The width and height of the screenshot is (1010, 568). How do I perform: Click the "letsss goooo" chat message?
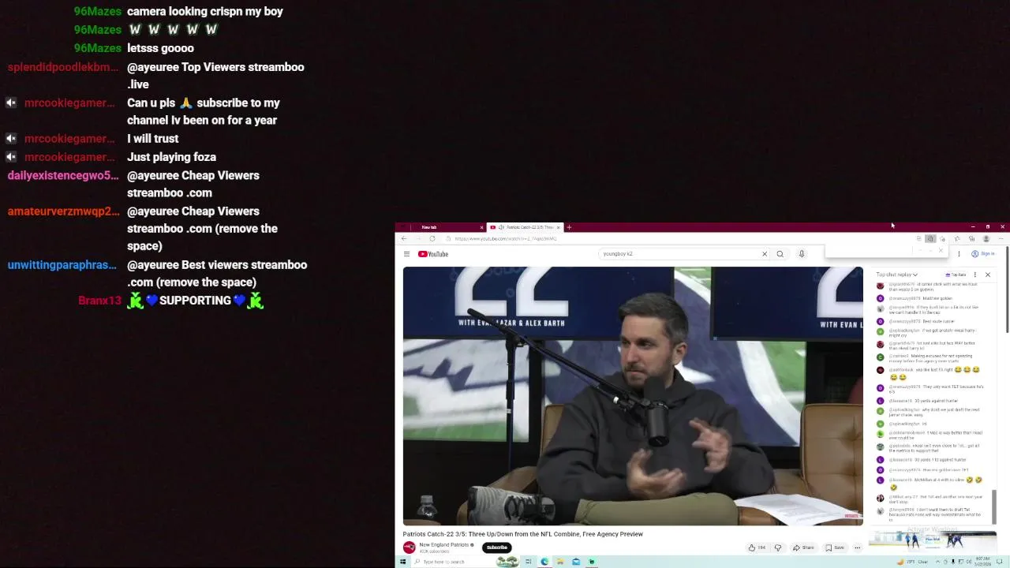[160, 48]
